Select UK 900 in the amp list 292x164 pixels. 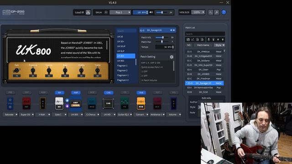click(x=126, y=61)
